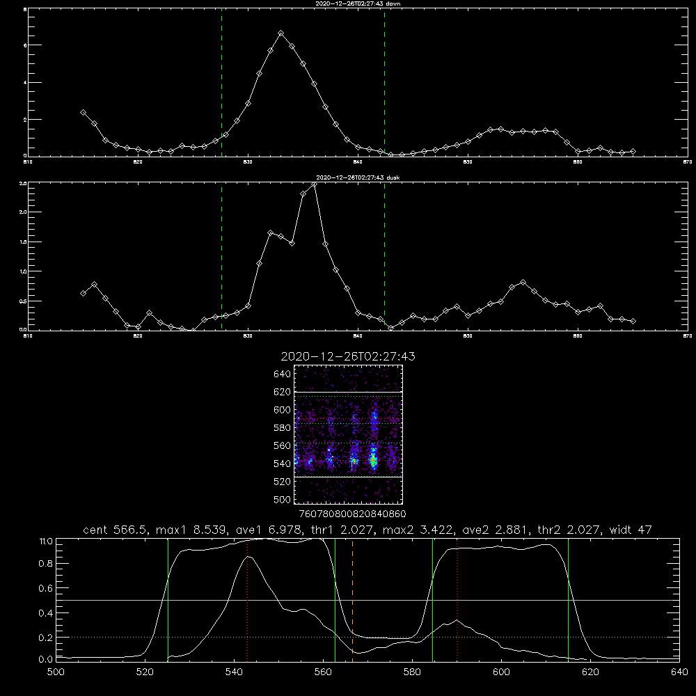The width and height of the screenshot is (696, 696).
Task: Click the highest diamond marker in dusk plot
Action: pos(314,184)
